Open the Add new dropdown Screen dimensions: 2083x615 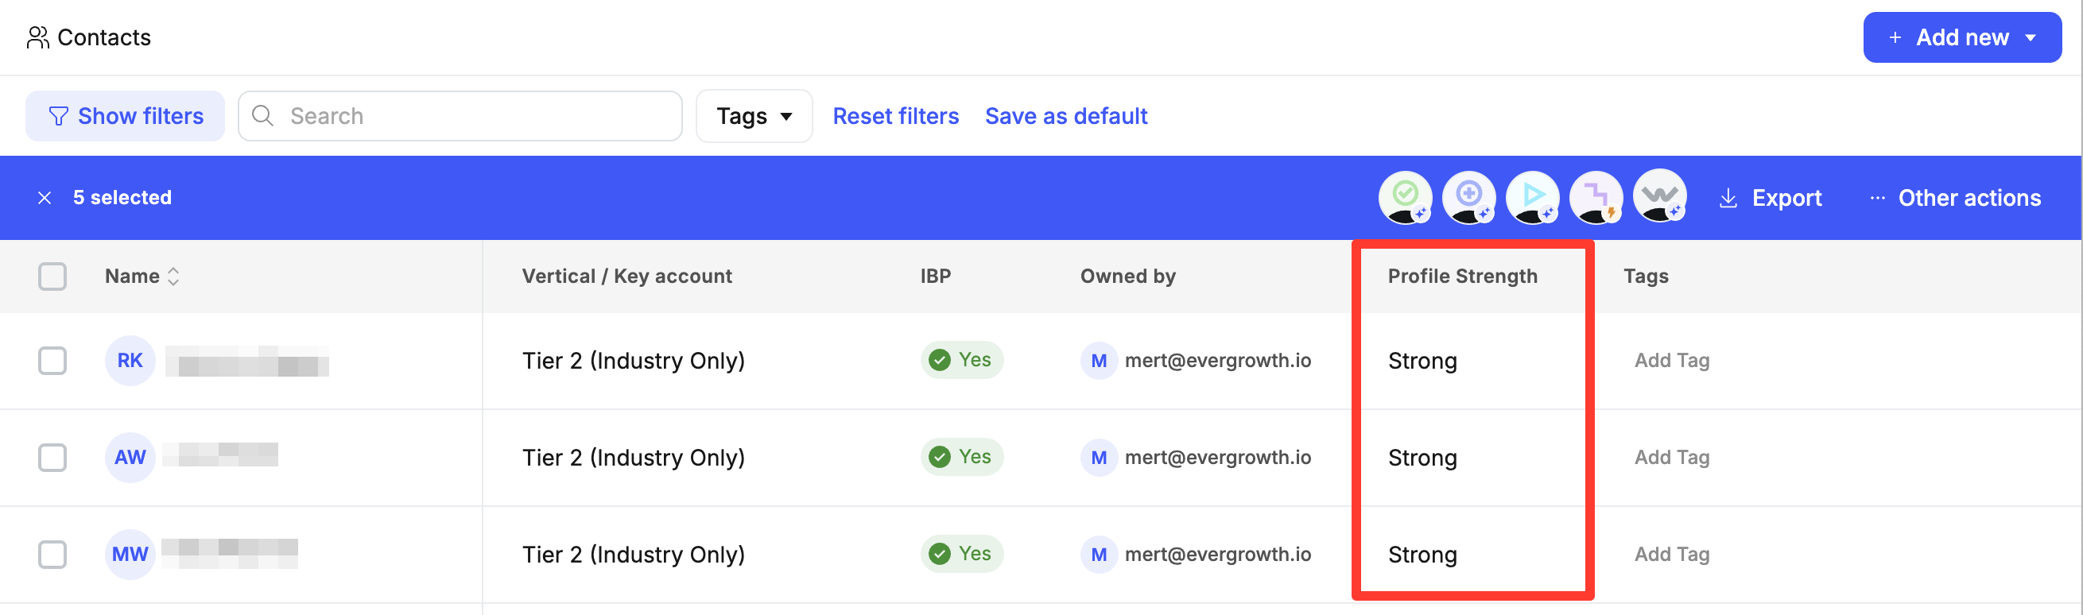(1961, 37)
